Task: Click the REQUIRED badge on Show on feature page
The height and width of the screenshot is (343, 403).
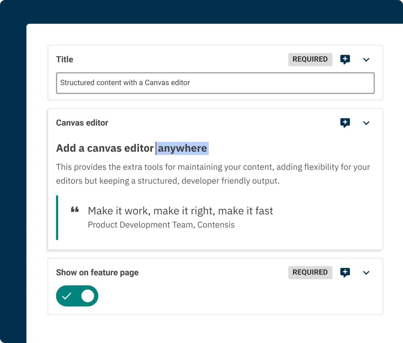Action: coord(310,272)
